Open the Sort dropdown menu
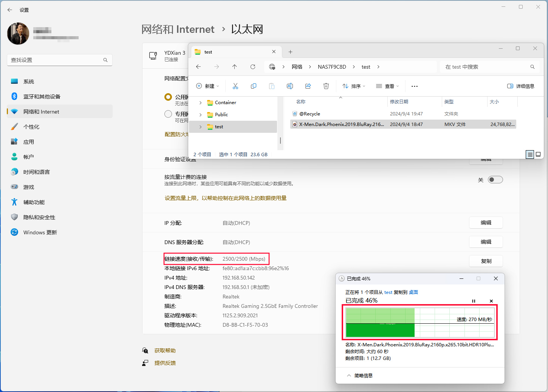Viewport: 548px width, 392px height. (354, 86)
